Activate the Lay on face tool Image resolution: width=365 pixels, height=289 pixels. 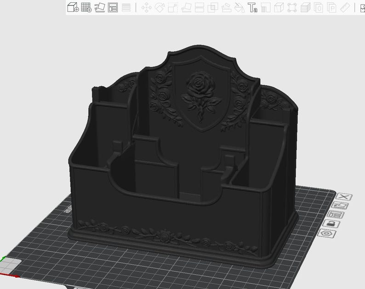(186, 8)
